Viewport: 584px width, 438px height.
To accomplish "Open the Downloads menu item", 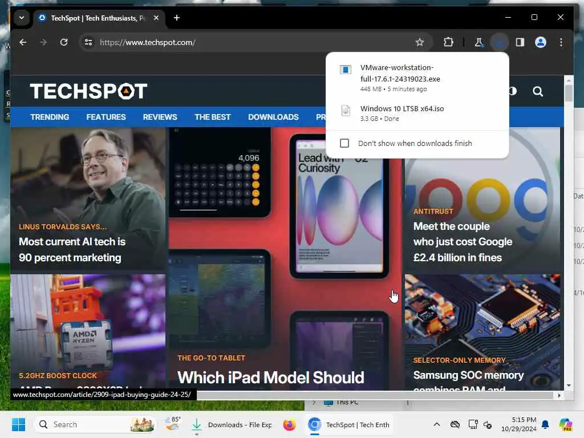I will pos(273,117).
